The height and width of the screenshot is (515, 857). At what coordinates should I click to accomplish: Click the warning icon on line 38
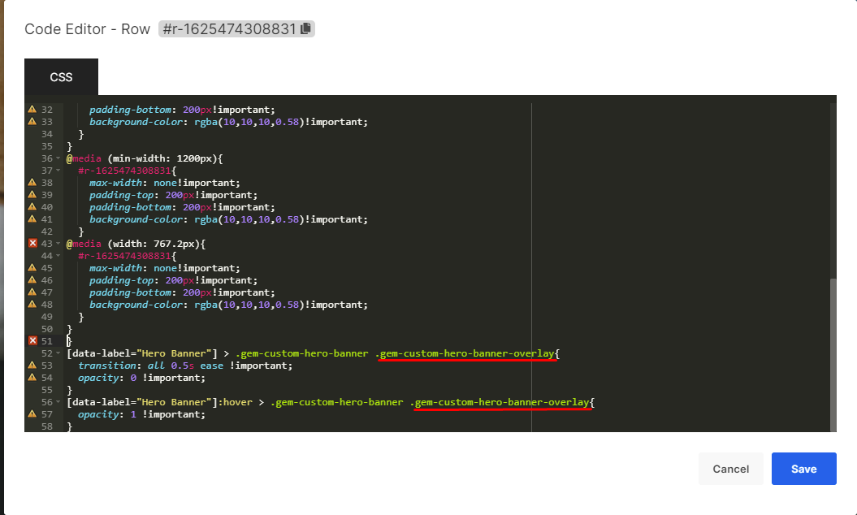pyautogui.click(x=32, y=183)
